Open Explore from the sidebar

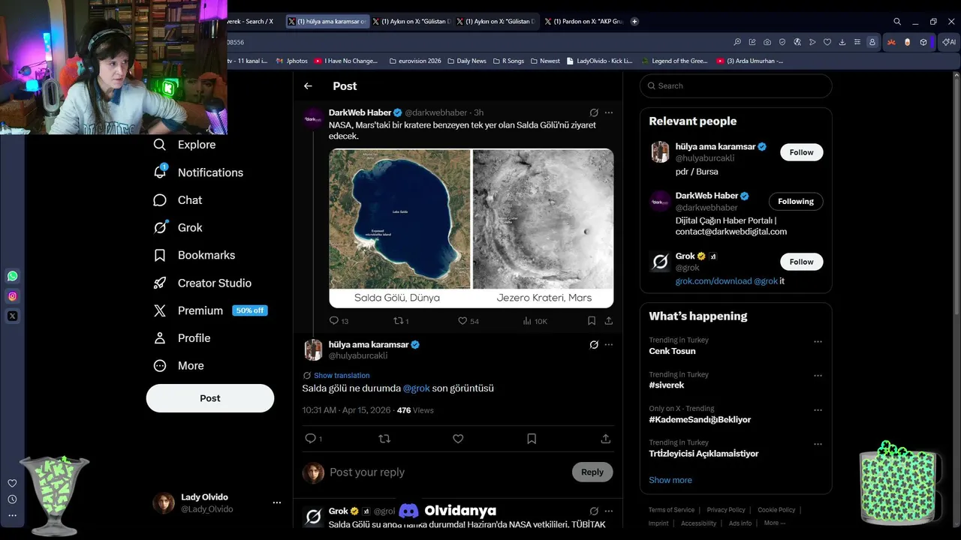[185, 145]
